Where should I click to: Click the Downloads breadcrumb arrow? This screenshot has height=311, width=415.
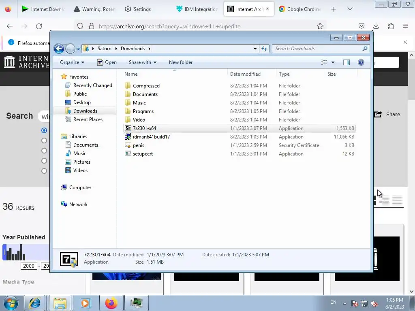pyautogui.click(x=149, y=49)
